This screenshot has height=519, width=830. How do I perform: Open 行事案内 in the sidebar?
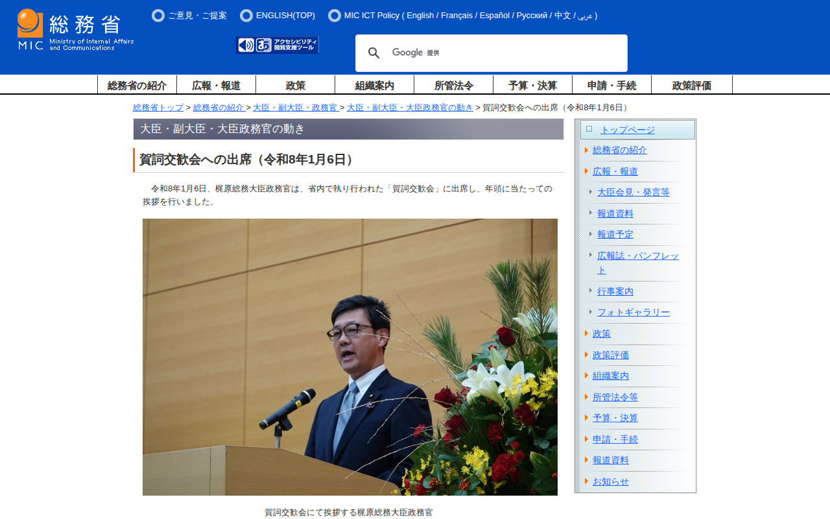(615, 291)
